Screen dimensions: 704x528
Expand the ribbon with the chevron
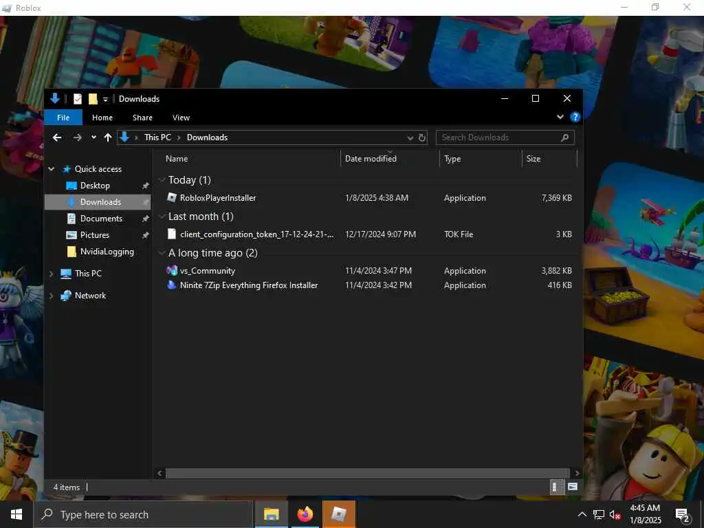[560, 117]
